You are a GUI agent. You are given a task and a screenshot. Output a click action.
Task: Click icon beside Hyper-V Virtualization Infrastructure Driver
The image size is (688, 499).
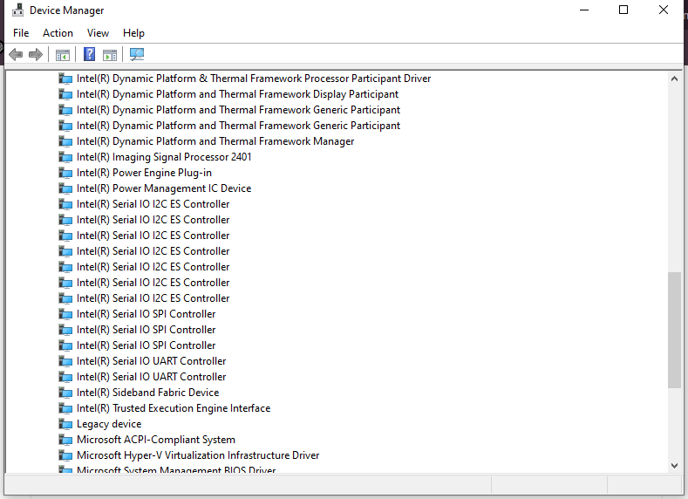pyautogui.click(x=65, y=455)
